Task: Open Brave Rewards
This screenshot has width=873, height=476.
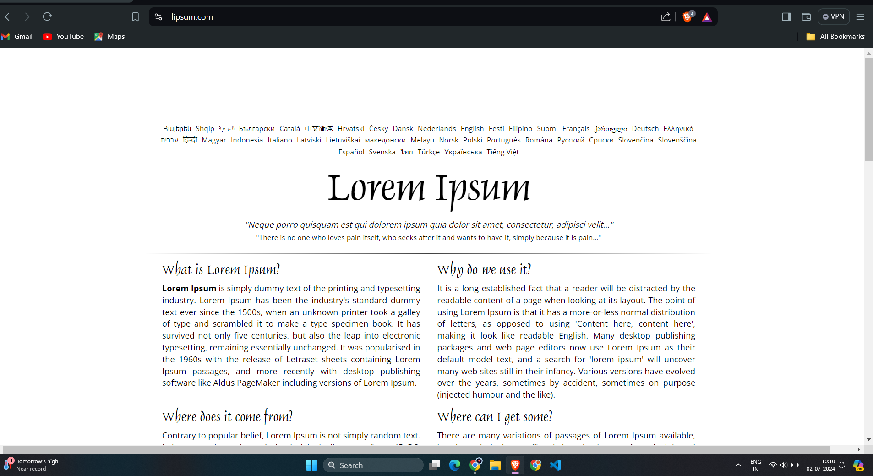Action: (x=707, y=16)
